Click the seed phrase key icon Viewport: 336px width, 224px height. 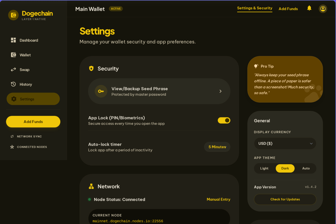tap(101, 91)
